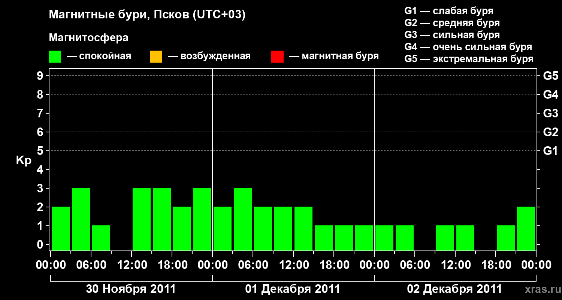Click the 01 Декабря 15:00–18:00 bar

click(x=324, y=238)
